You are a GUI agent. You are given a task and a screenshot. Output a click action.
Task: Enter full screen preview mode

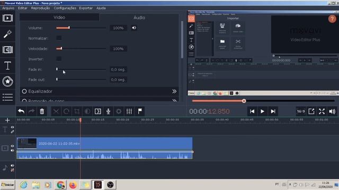tap(322, 111)
